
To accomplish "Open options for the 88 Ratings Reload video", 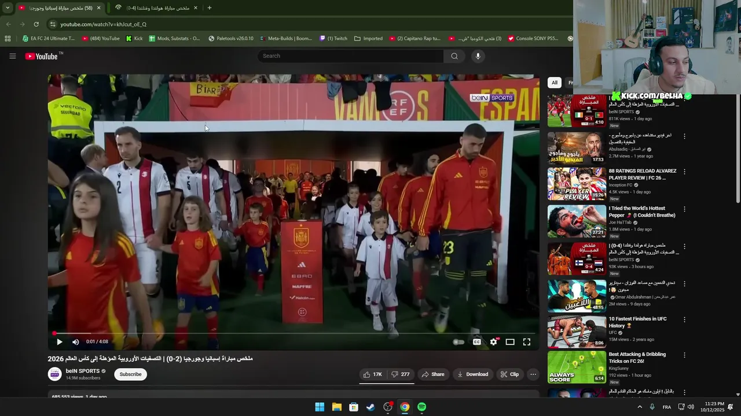I will 684,172.
